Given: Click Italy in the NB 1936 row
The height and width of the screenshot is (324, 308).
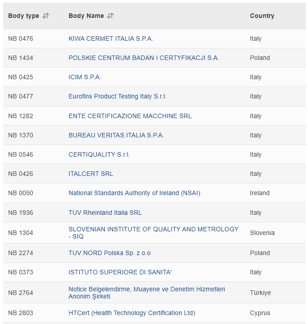Looking at the screenshot, I should click(x=256, y=213).
